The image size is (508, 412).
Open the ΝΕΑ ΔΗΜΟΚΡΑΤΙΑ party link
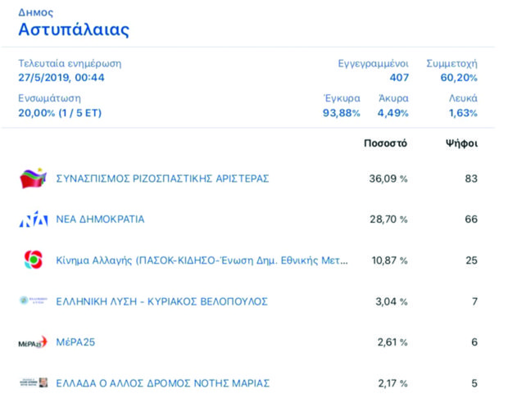(100, 220)
